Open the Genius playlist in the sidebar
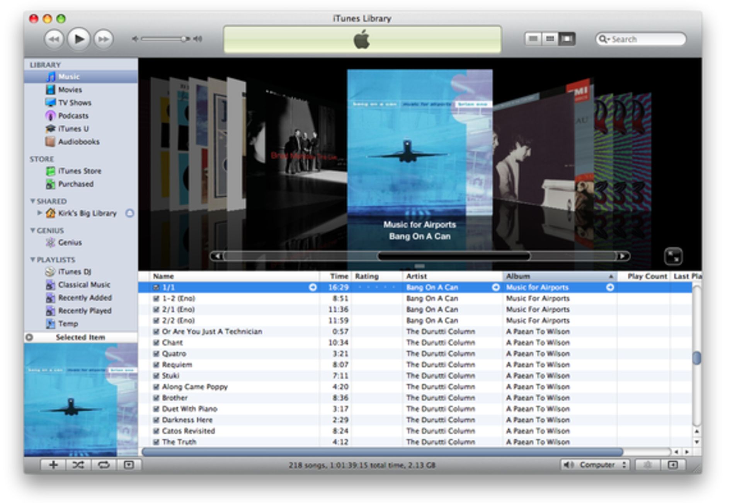742x503 pixels. coord(70,242)
